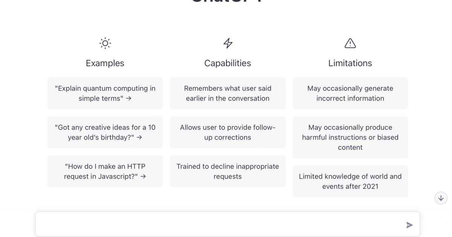Click the "Remembers what user said" capability card

point(228,93)
